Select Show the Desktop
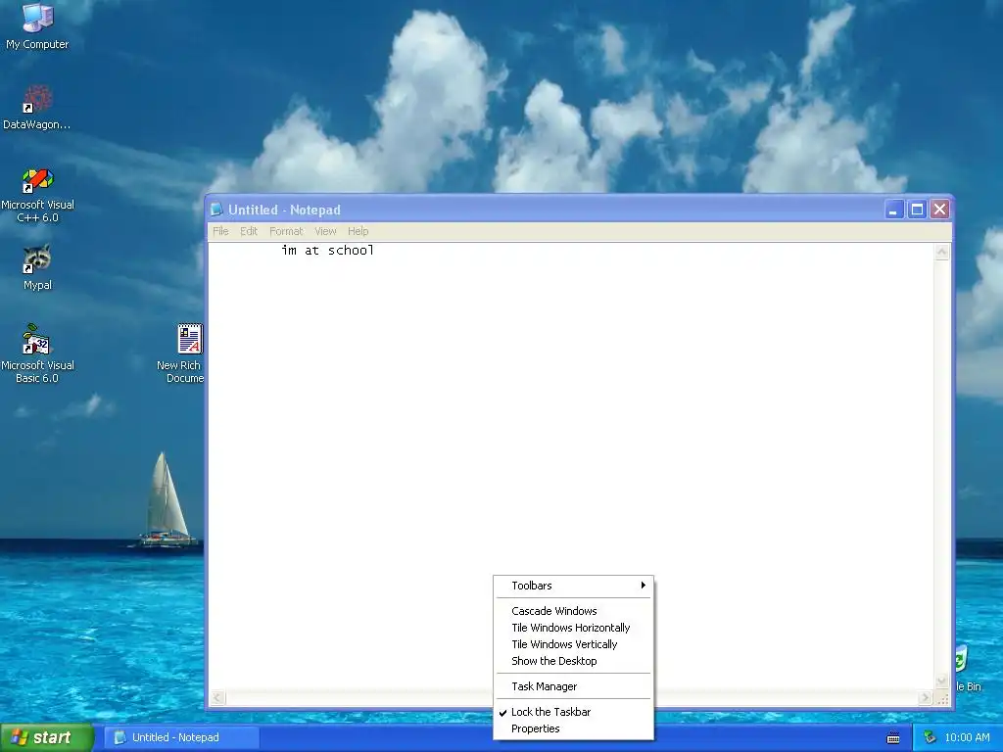This screenshot has height=752, width=1003. click(573, 661)
